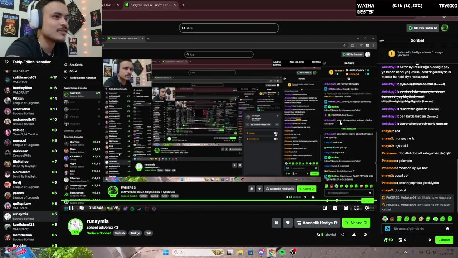Jump to LIVE position indicator
Screen dimensions: 458x258
click(112, 208)
